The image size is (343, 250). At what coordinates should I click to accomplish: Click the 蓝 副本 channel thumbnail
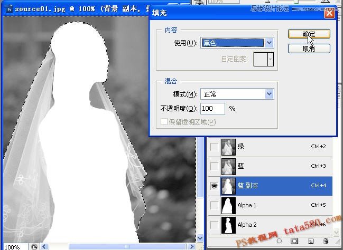tap(228, 186)
